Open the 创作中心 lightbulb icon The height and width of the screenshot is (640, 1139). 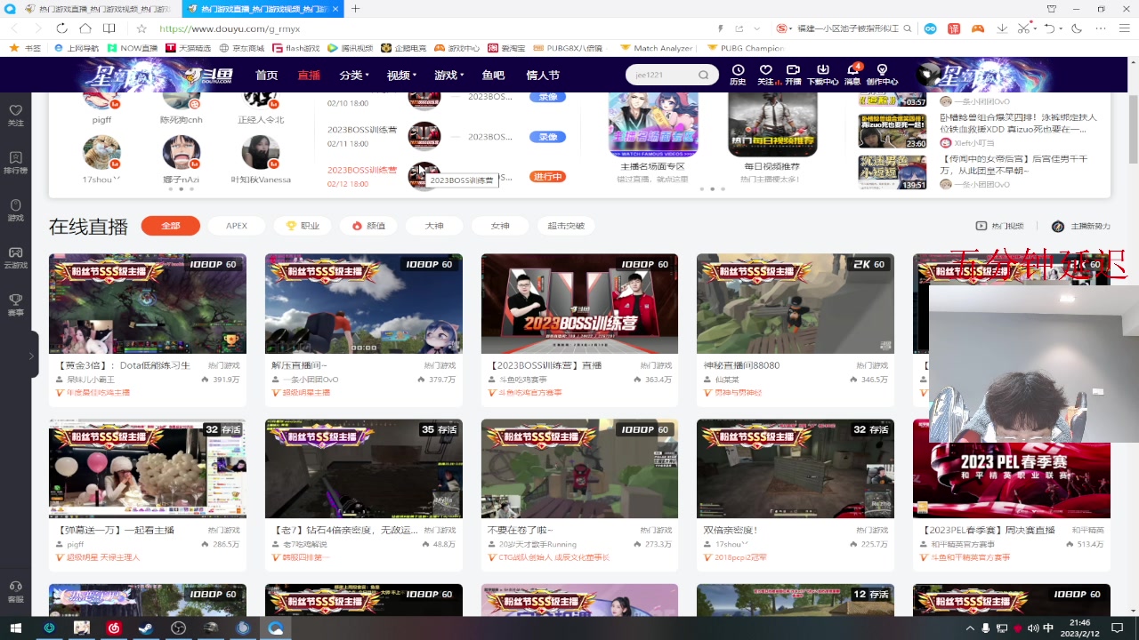(x=882, y=75)
